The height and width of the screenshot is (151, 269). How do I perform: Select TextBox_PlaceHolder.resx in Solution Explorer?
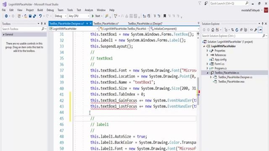[x=231, y=82]
